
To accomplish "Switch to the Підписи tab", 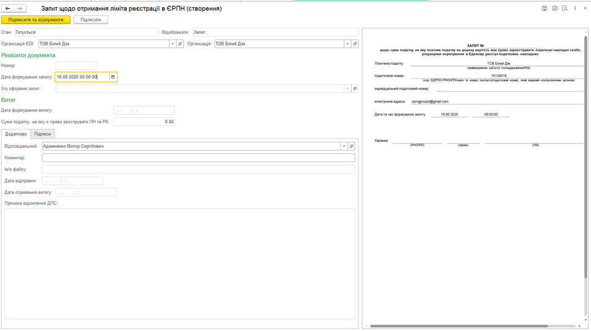I will pyautogui.click(x=43, y=134).
